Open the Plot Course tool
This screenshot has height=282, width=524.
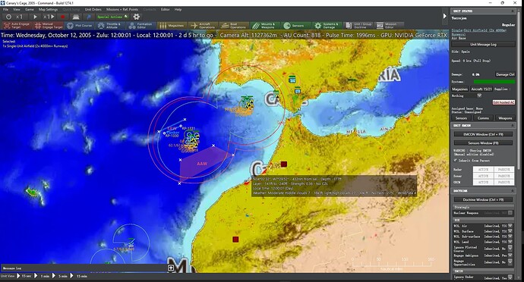click(x=80, y=25)
